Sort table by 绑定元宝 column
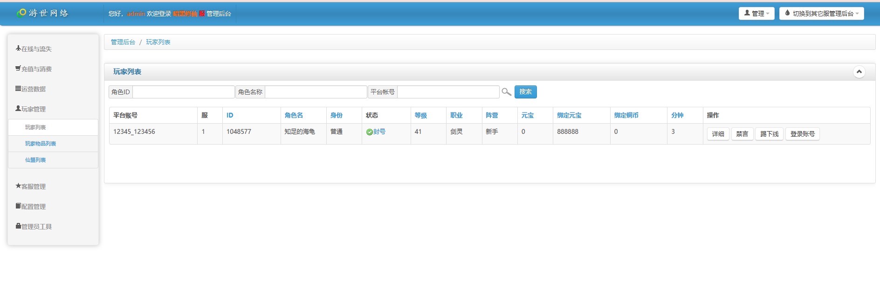 [569, 115]
